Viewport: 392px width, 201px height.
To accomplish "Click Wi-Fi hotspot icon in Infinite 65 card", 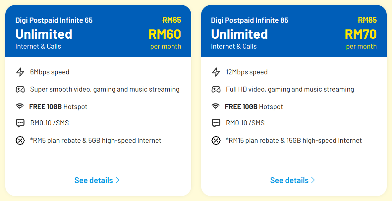I will pos(20,107).
